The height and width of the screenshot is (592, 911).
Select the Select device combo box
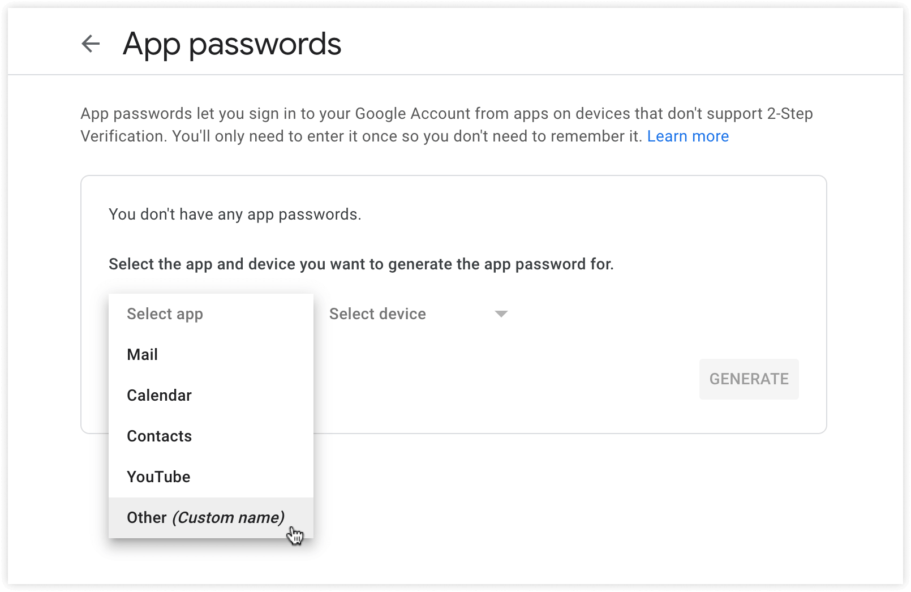(x=396, y=314)
